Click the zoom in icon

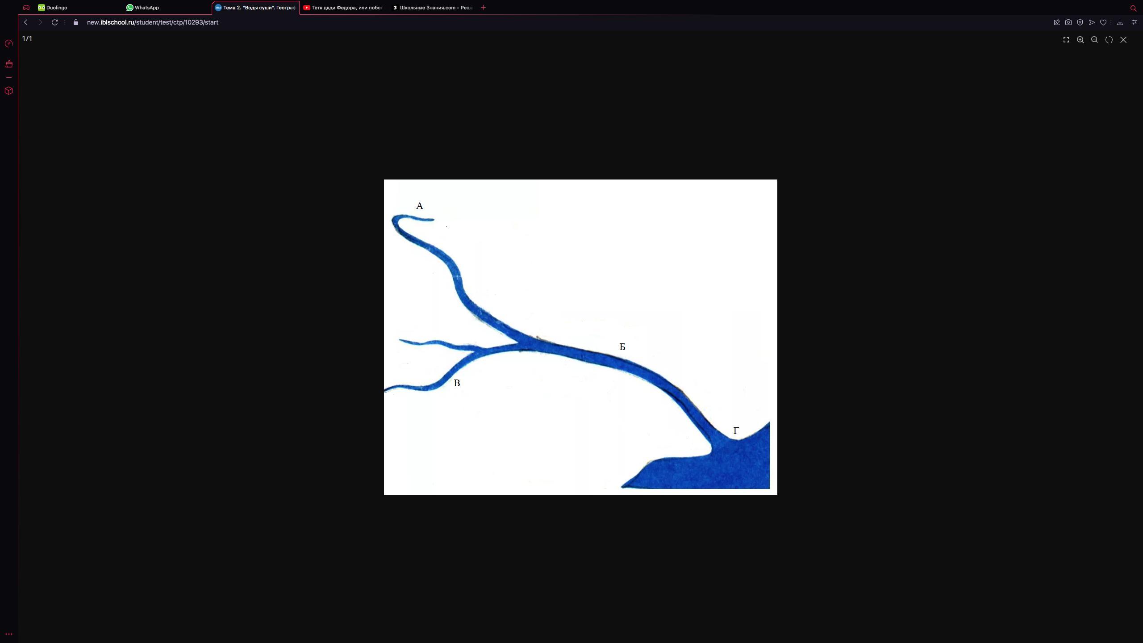pos(1081,39)
